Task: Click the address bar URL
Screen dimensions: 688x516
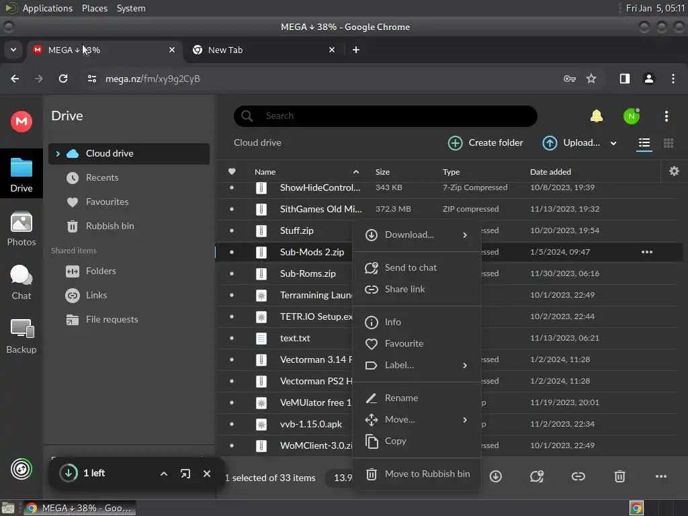Action: [153, 79]
